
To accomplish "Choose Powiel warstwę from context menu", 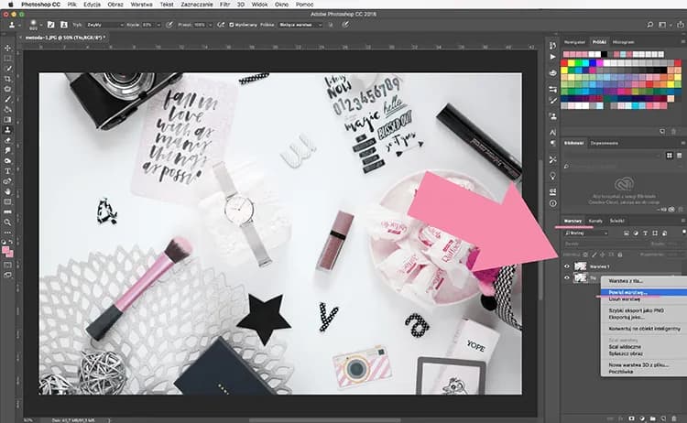I will pyautogui.click(x=627, y=292).
